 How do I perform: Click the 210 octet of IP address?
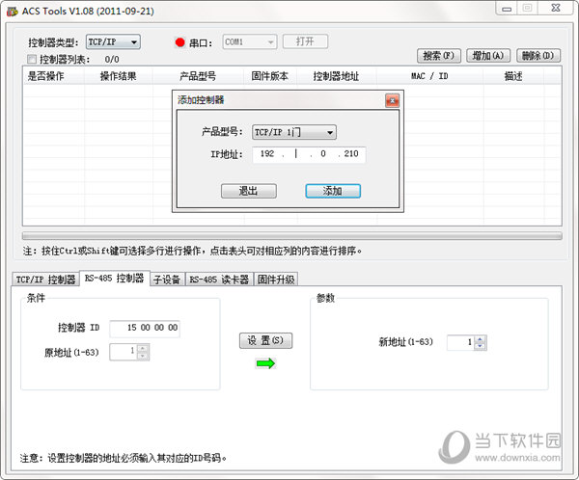click(351, 154)
